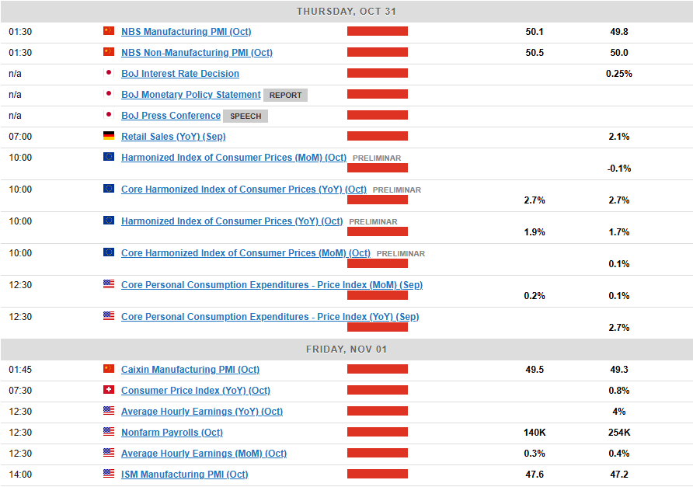Click the US flag beside Average Hourly Earnings (YoY)
The image size is (693, 487).
tap(109, 411)
